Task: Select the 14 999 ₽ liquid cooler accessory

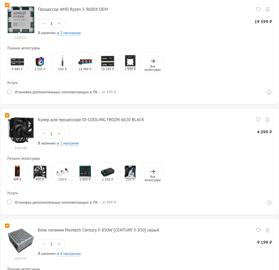Action: (85, 63)
